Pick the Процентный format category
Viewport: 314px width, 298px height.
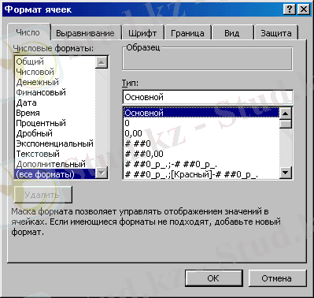pos(55,123)
